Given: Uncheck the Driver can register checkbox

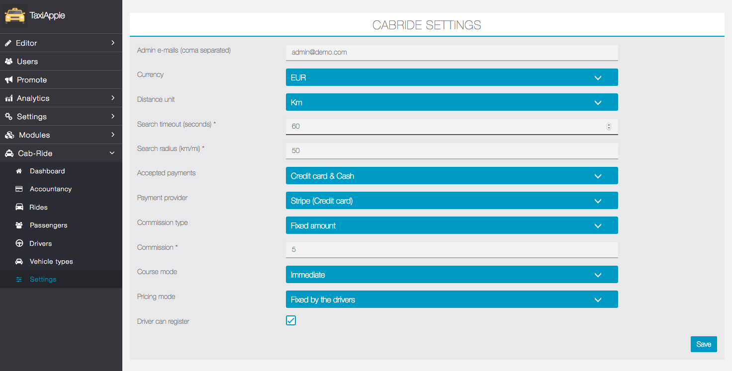Looking at the screenshot, I should [x=291, y=320].
